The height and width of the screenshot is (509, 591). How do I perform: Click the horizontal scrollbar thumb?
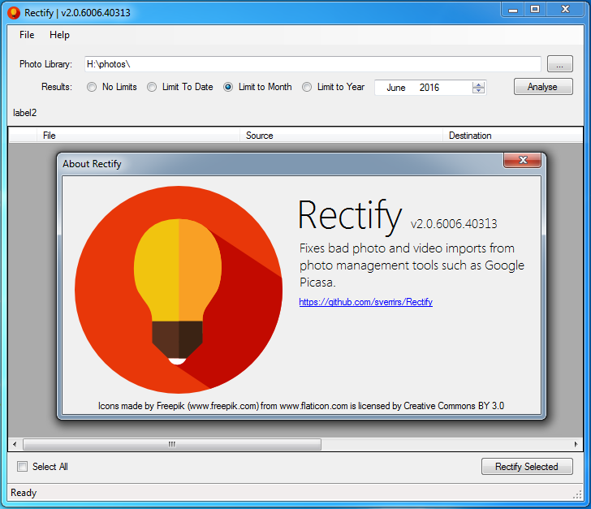172,444
